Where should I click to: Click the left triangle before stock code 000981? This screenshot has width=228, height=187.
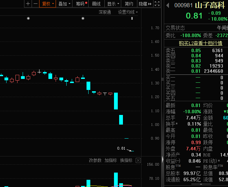pyautogui.click(x=168, y=5)
